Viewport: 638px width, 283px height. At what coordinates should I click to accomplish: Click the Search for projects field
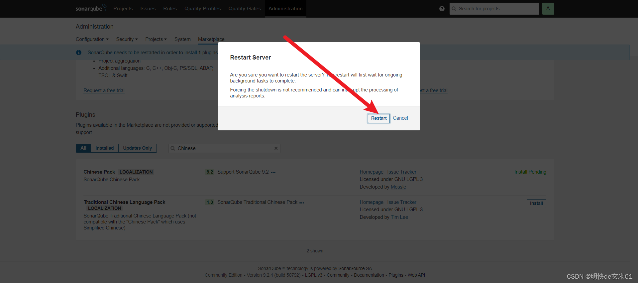click(494, 9)
